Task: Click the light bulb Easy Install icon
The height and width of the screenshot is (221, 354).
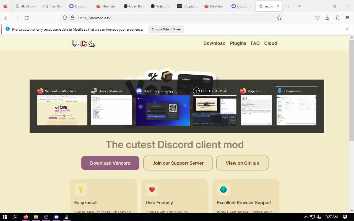Action: pos(81,190)
